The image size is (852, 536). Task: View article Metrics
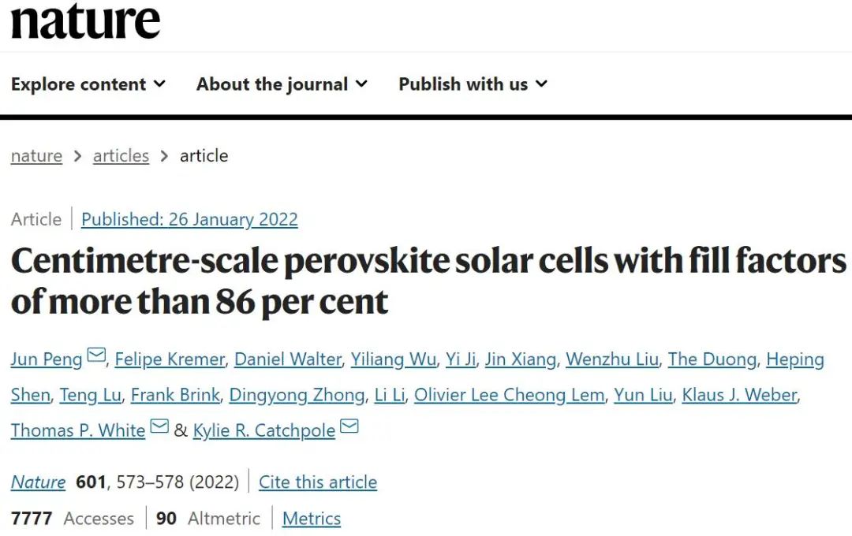click(312, 519)
